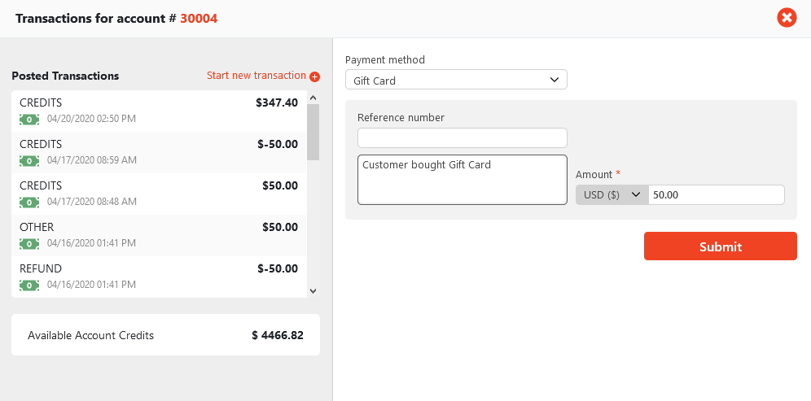811x401 pixels.
Task: Click cash icon on $-50.00 CREDITS transaction
Action: coord(29,160)
